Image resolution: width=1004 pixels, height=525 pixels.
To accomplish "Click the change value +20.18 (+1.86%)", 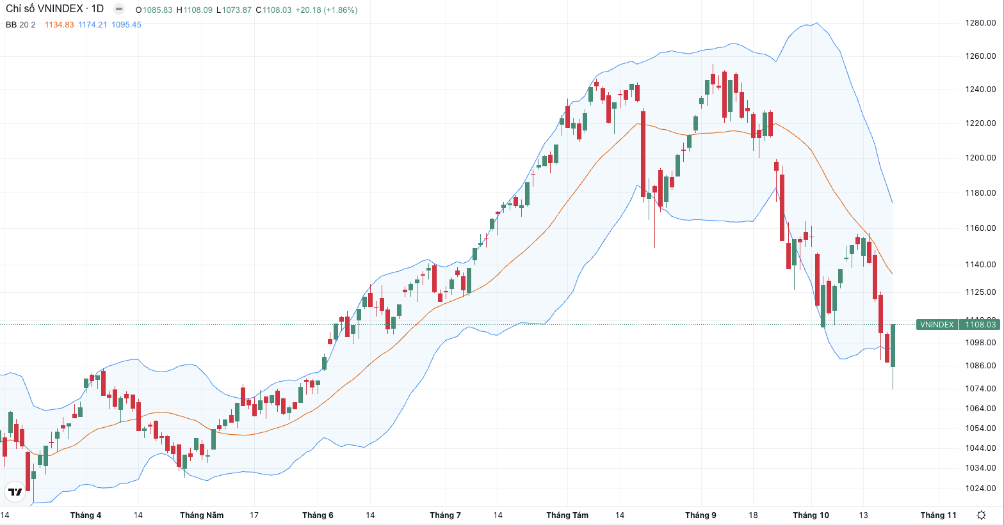I will (327, 10).
